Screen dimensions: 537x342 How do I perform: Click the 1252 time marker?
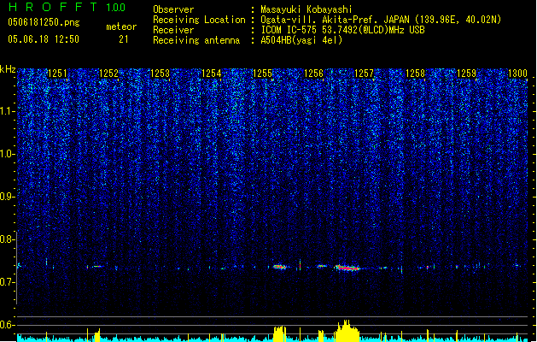tap(108, 74)
